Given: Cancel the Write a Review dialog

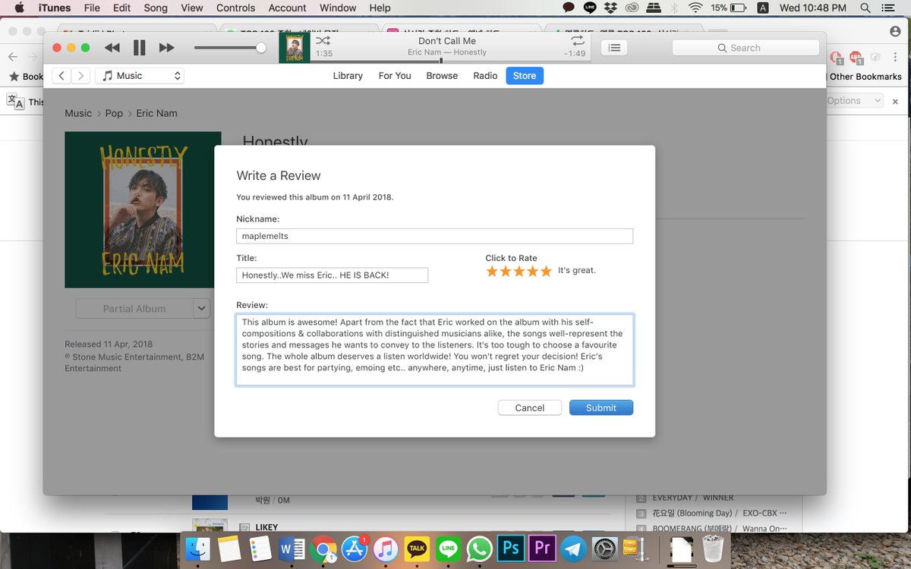Looking at the screenshot, I should (529, 407).
